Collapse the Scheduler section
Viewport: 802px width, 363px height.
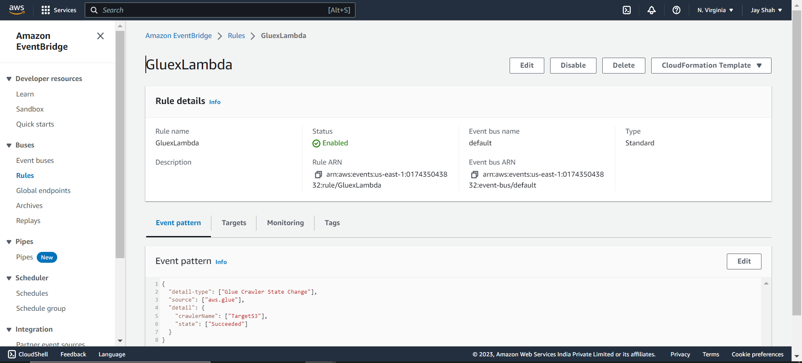click(x=9, y=278)
